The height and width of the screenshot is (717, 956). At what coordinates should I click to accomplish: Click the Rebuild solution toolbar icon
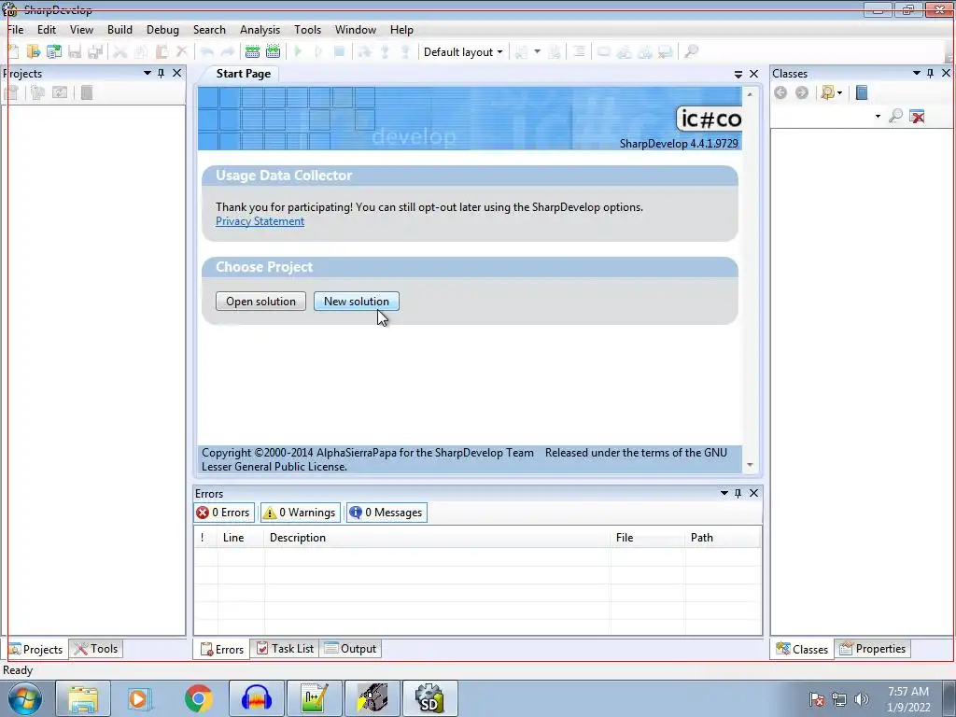(x=273, y=52)
